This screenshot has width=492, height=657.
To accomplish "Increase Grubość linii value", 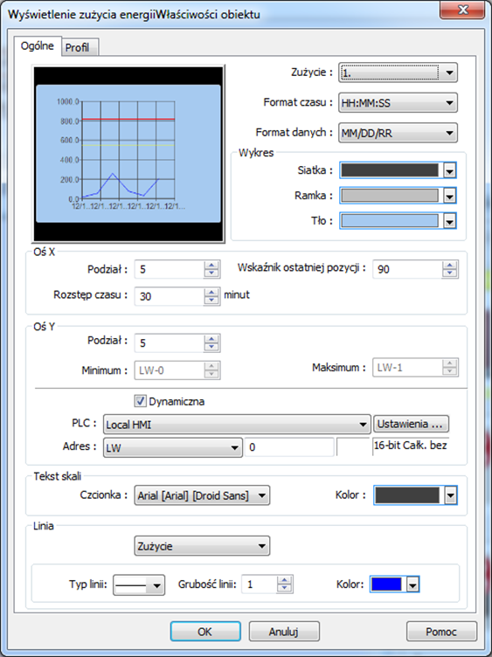I will point(285,580).
